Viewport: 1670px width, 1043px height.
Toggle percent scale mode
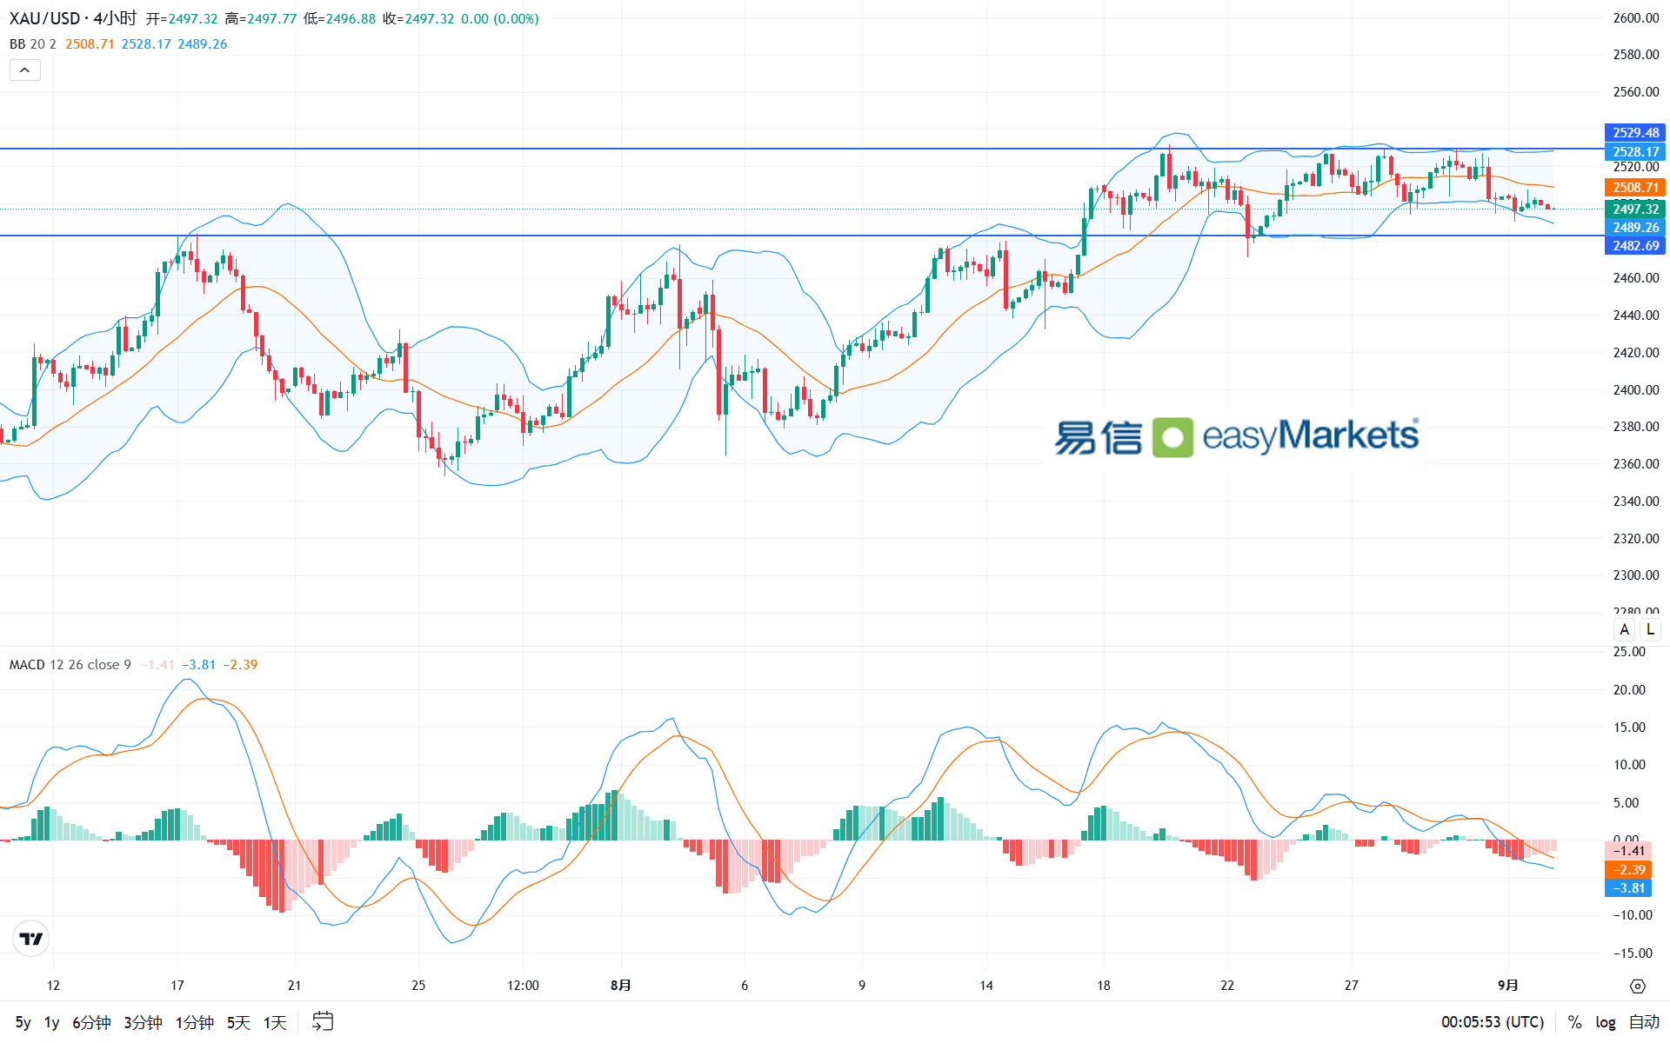pos(1574,1022)
